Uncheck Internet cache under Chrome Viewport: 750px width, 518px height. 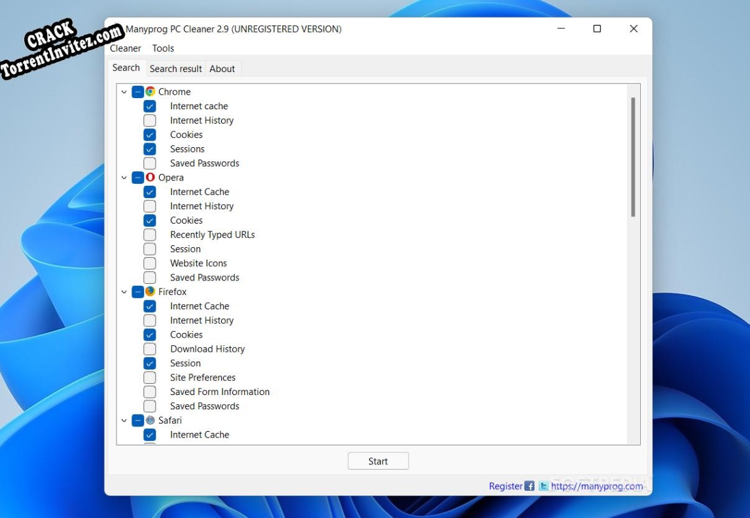tap(149, 106)
